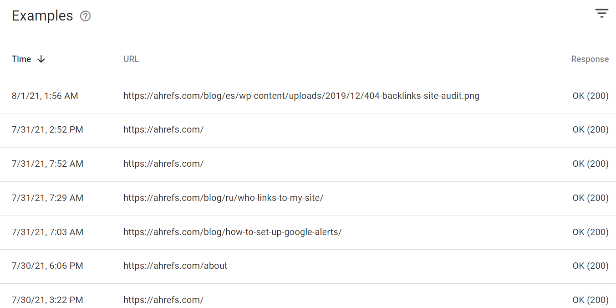616x308 pixels.
Task: Open the who-links-to-my-site URL row
Action: [223, 198]
